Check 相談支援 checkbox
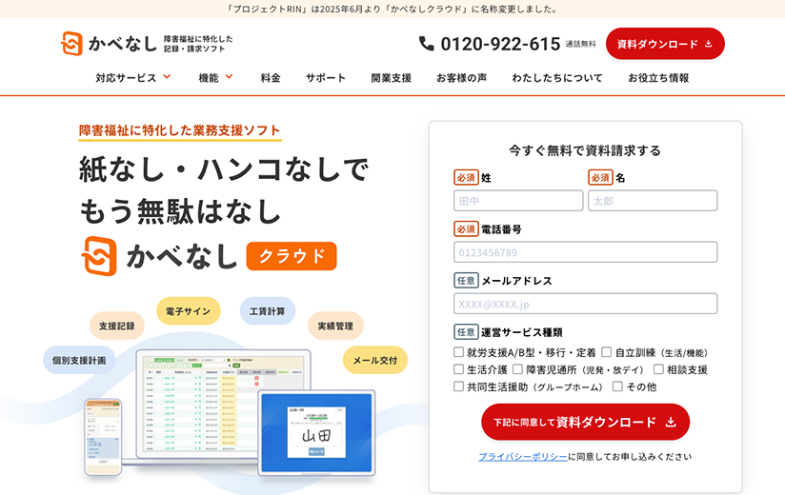 pyautogui.click(x=658, y=369)
